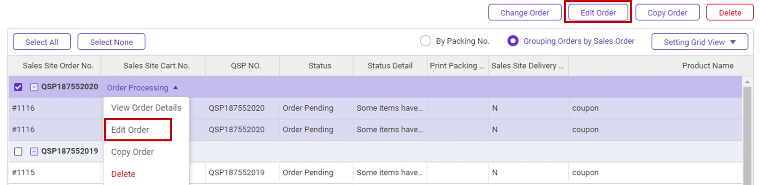Click the vertical scrollbar of the grid
The height and width of the screenshot is (185, 760).
pyautogui.click(x=747, y=134)
